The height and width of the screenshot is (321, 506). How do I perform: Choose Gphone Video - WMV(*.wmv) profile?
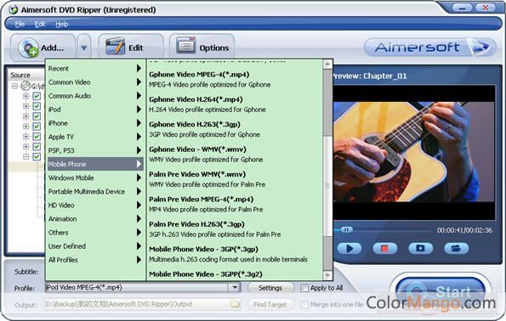pos(235,154)
